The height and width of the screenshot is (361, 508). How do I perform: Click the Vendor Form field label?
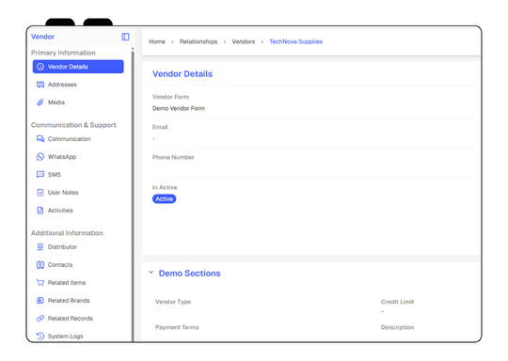tap(170, 97)
